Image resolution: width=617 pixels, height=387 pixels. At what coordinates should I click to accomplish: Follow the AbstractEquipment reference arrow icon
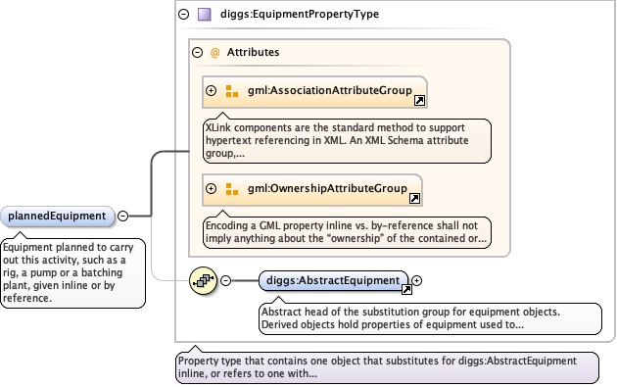[x=406, y=290]
